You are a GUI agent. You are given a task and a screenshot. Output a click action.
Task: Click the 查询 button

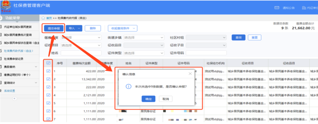tap(238, 37)
